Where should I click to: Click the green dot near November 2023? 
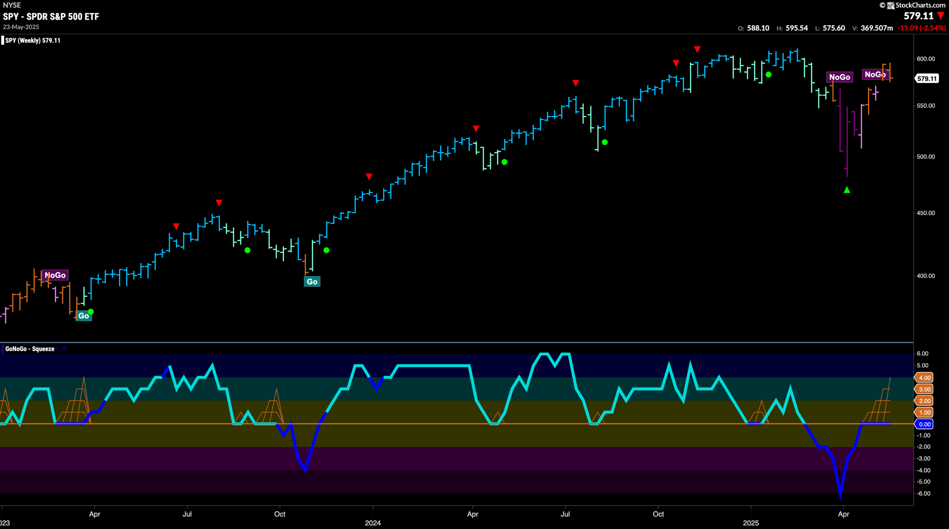pos(326,250)
